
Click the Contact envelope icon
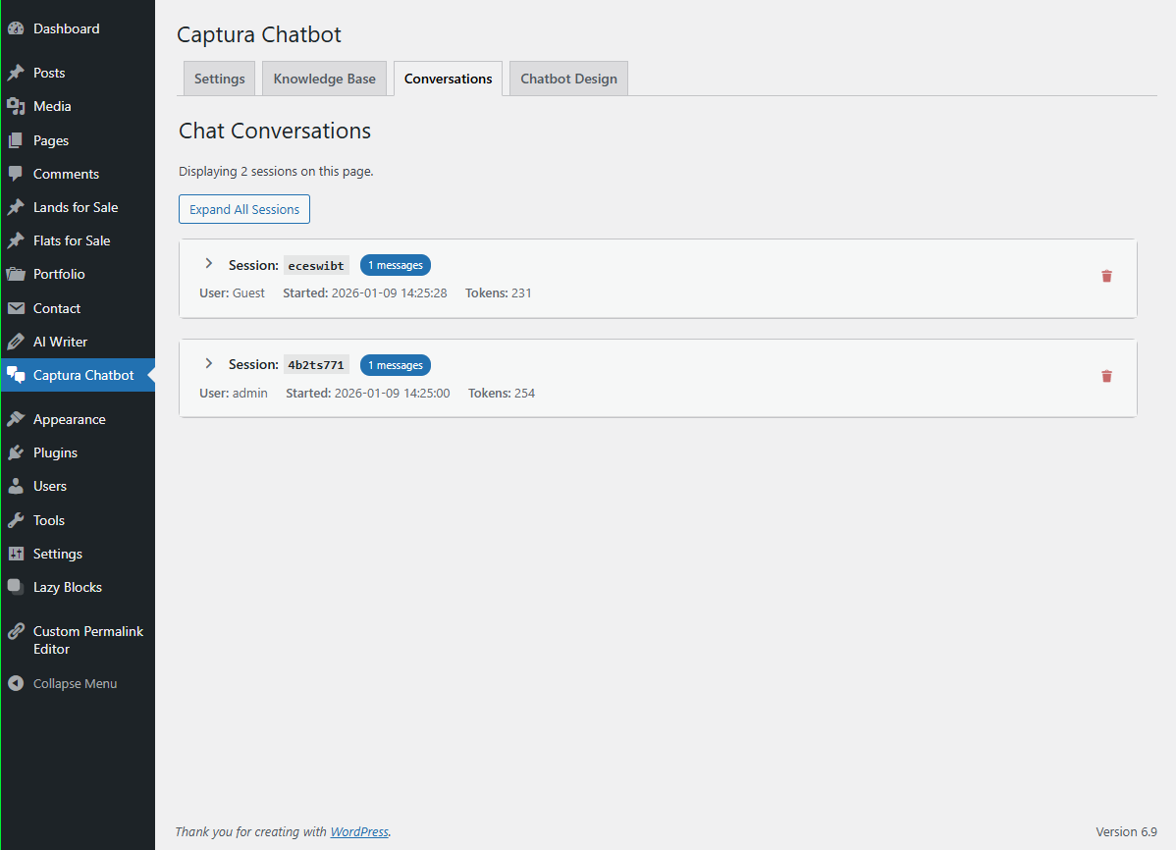tap(16, 308)
